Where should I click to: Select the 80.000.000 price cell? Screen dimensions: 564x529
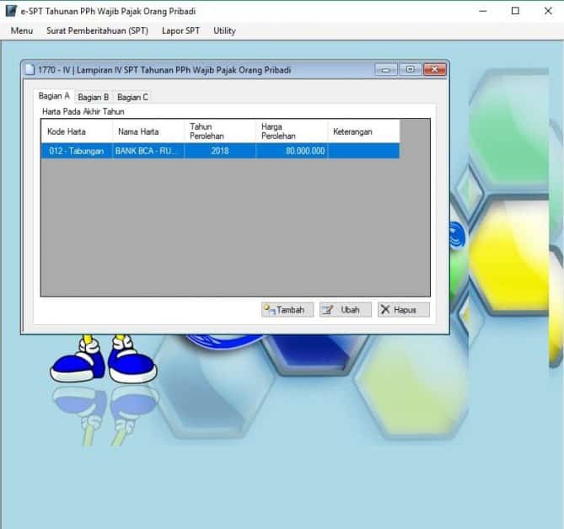tap(292, 151)
